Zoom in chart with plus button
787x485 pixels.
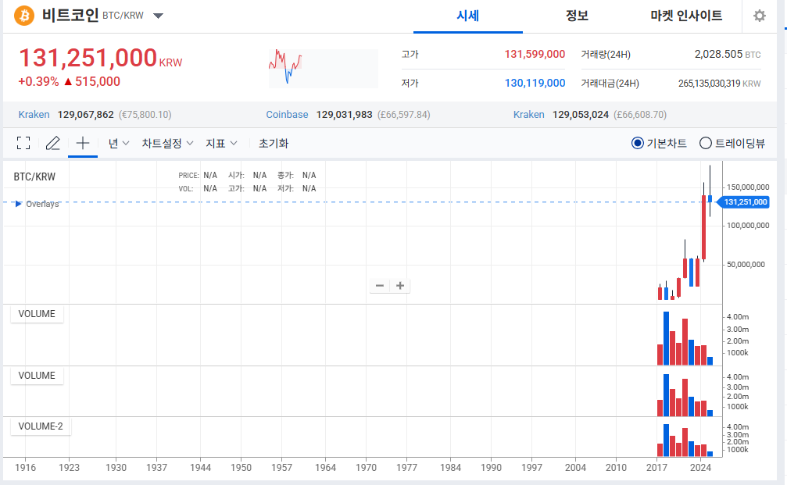tap(400, 286)
